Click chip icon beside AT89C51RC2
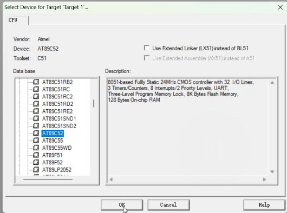Screen dimensions: 287x213 click(36, 96)
